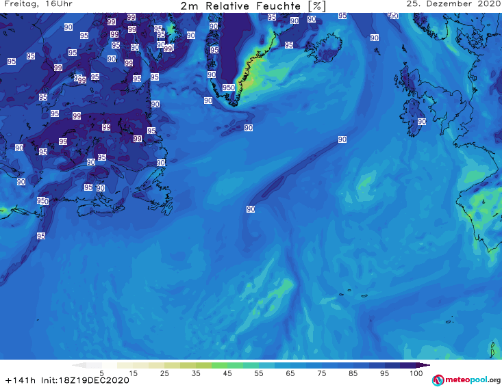Click the '950' label at Greenland's southern tip
The height and width of the screenshot is (387, 502).
[x=229, y=88]
